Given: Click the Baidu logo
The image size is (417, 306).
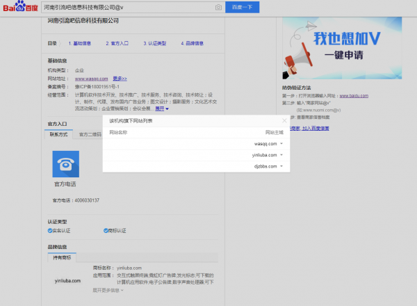Looking at the screenshot, I should pos(20,6).
